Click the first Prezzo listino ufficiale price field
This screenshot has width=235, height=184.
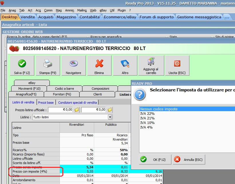pyautogui.click(x=61, y=110)
